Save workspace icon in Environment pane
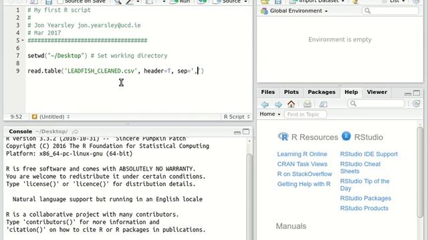The image size is (428, 240). (278, 1)
